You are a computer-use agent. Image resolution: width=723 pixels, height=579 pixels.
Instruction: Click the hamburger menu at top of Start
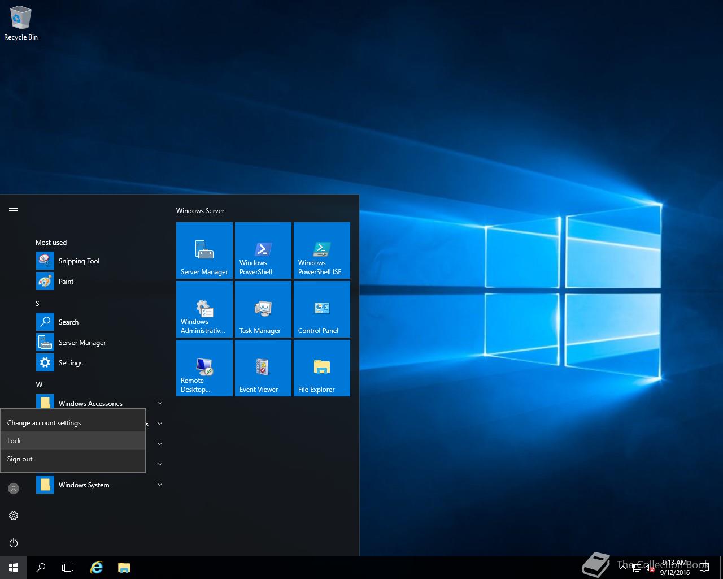[x=14, y=210]
